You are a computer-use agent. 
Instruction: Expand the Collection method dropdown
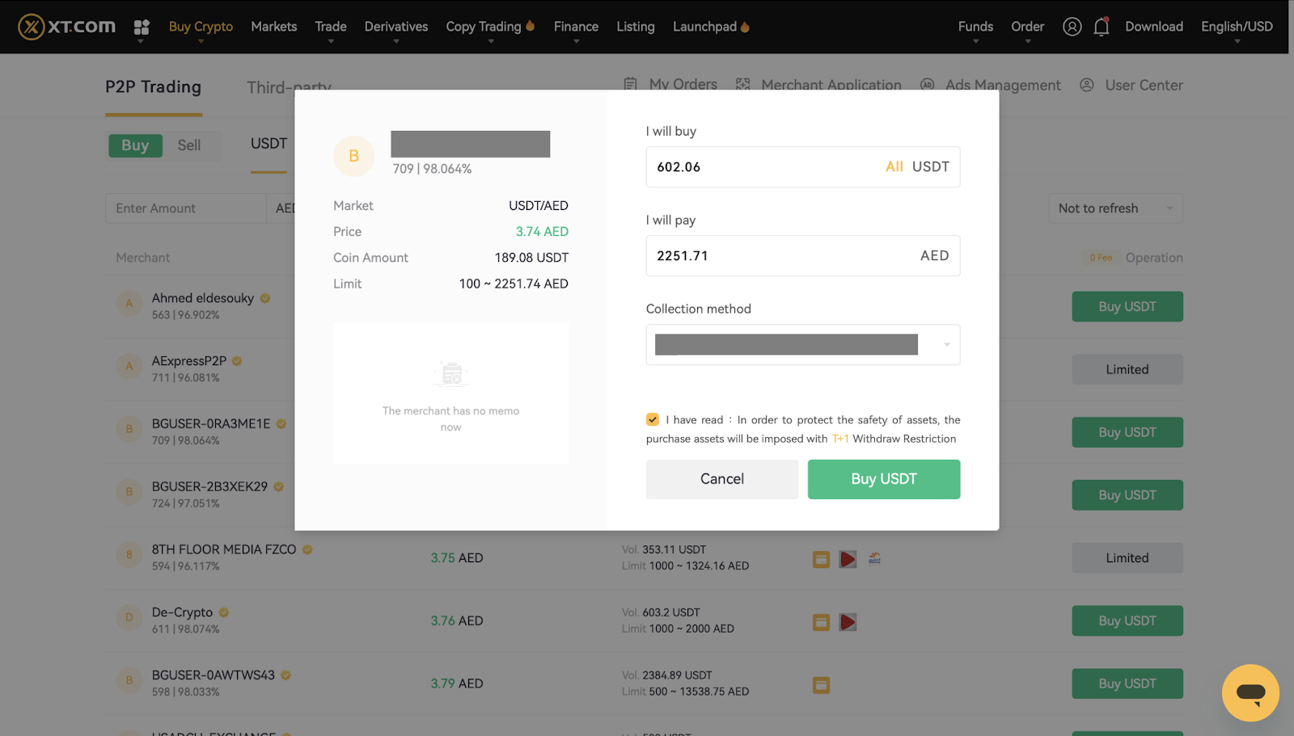point(946,345)
